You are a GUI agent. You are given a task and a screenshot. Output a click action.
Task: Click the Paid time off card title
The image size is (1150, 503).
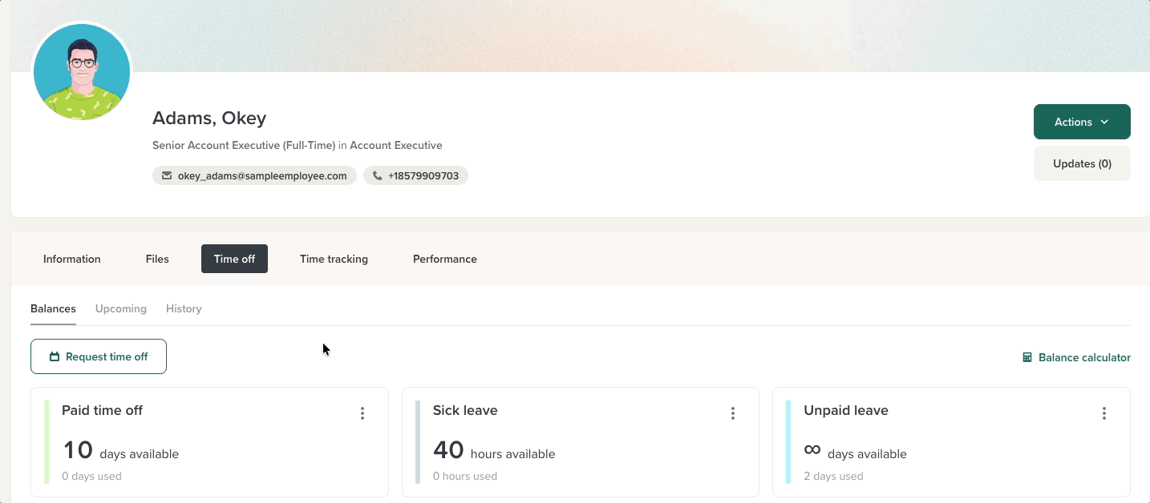coord(102,410)
